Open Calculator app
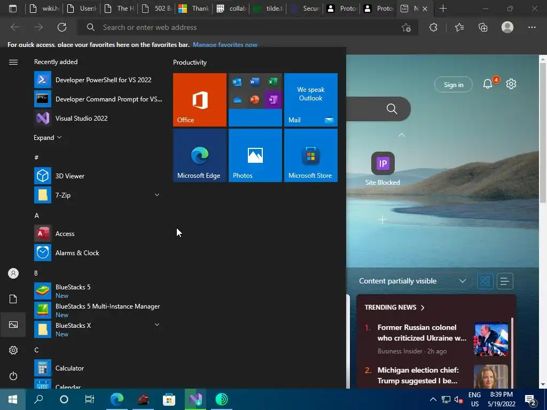The width and height of the screenshot is (547, 410). 98,368
